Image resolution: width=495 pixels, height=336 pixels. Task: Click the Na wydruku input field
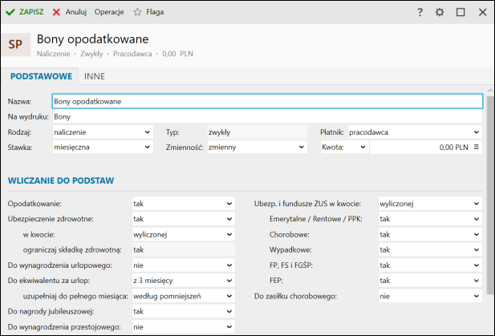(x=266, y=117)
